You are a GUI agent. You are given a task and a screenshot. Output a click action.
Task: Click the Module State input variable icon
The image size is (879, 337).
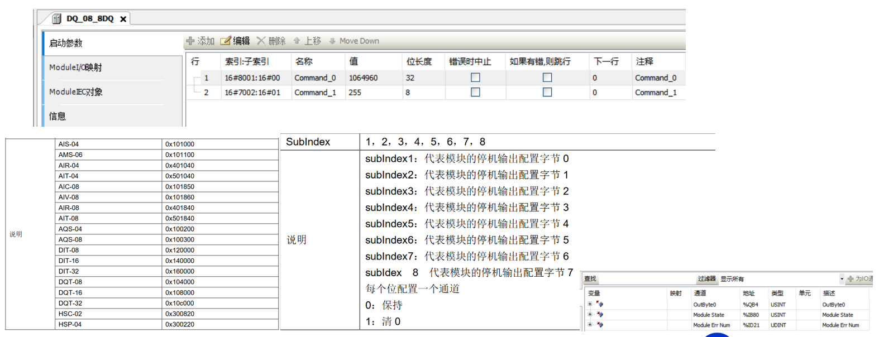click(600, 315)
